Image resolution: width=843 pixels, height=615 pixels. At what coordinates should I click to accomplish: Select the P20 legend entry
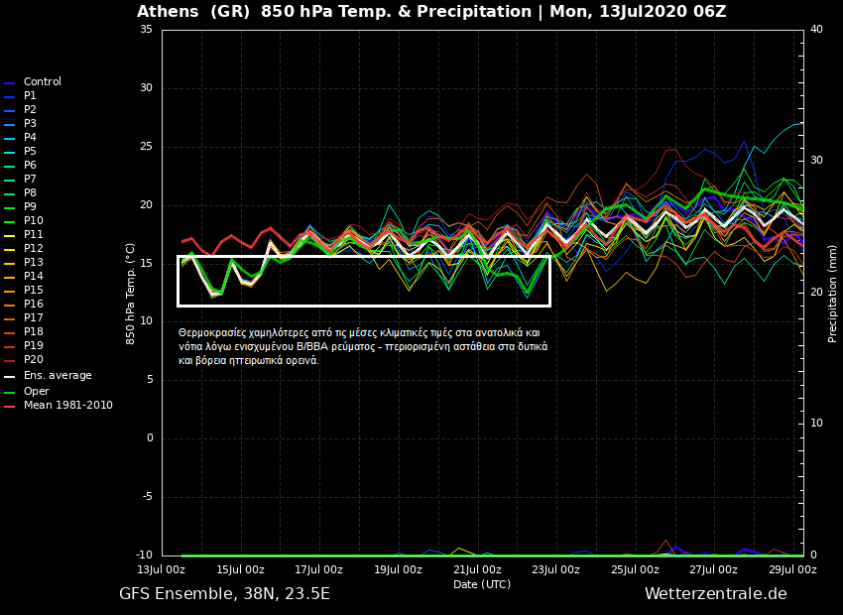point(33,360)
